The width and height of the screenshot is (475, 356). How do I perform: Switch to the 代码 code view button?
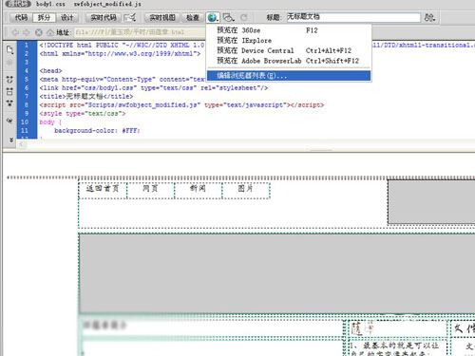point(21,17)
